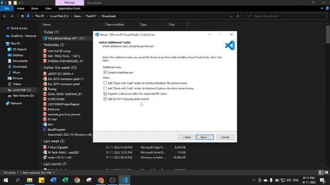This screenshot has width=330, height=185.
Task: Open volume control in system tray
Action: tap(289, 180)
